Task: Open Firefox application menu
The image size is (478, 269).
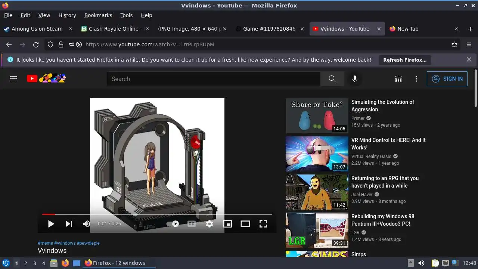Action: (x=469, y=44)
